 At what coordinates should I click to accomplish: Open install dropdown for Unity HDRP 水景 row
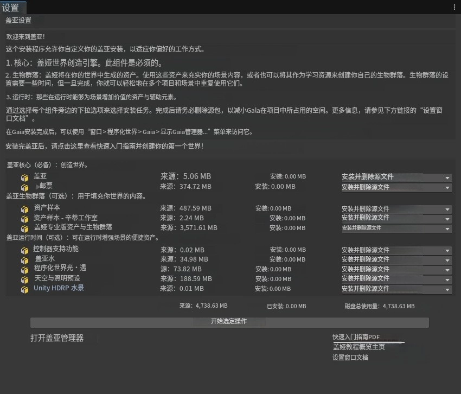396,289
